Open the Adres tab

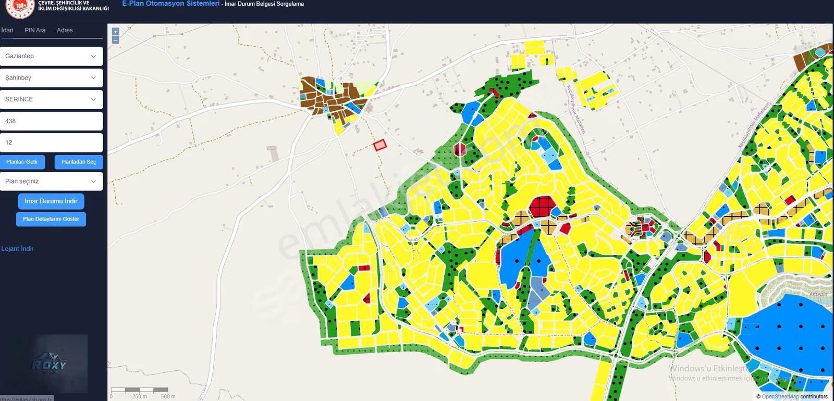[65, 30]
